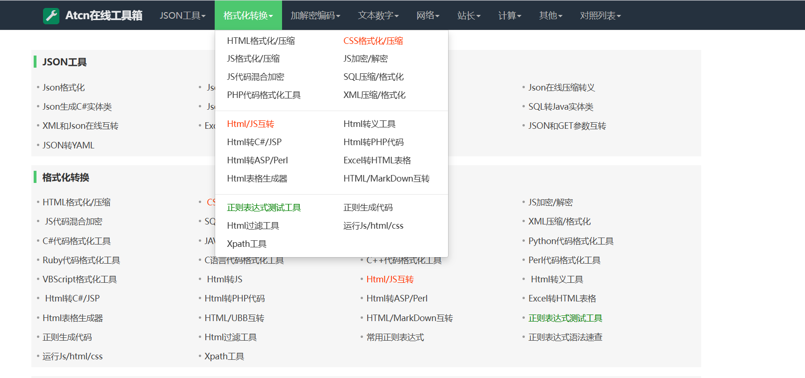Open the Json格式化 link

pyautogui.click(x=64, y=87)
